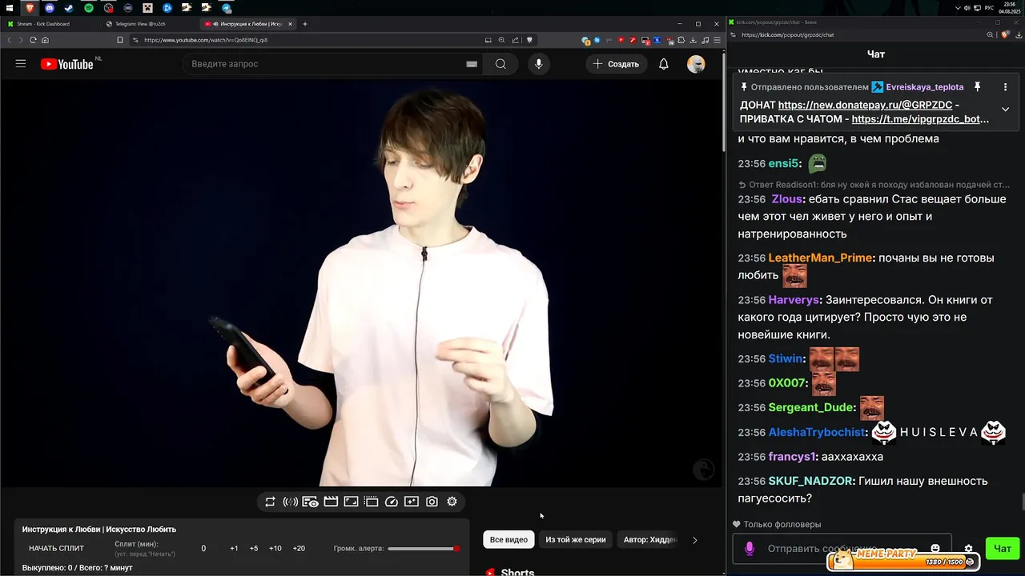Click the Kick chat message input

(x=842, y=549)
